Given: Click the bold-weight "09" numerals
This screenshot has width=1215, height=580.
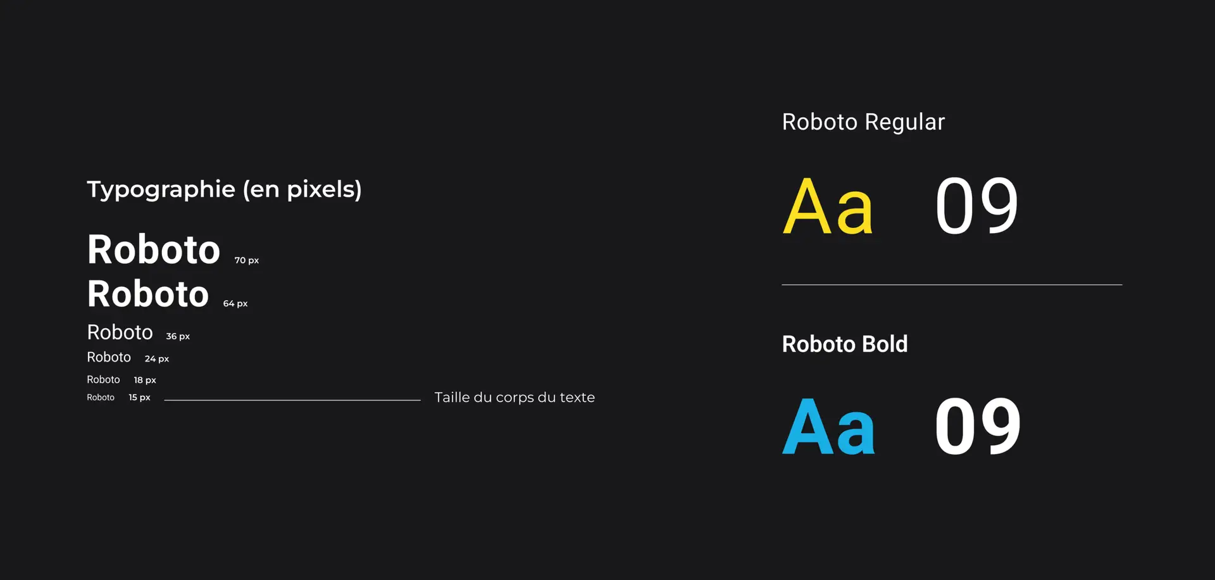Looking at the screenshot, I should coord(978,427).
